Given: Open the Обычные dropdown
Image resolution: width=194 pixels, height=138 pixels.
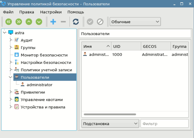Looking at the screenshot, I should (x=135, y=22).
